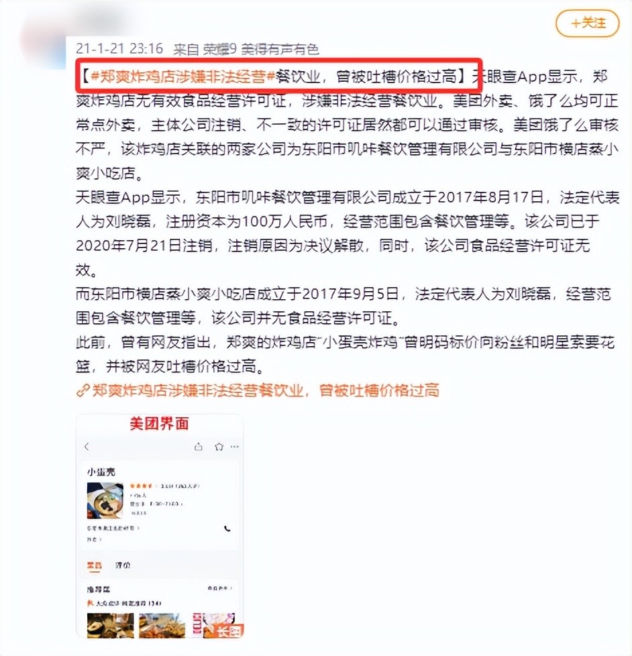The image size is (632, 656).
Task: Open the three-dot more menu icon
Action: pyautogui.click(x=235, y=447)
